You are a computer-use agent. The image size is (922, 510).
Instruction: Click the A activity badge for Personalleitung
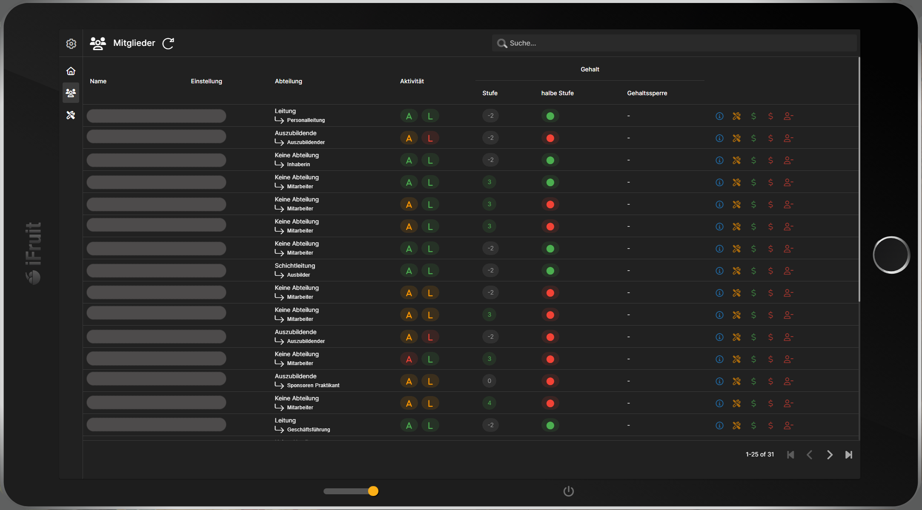[409, 116]
